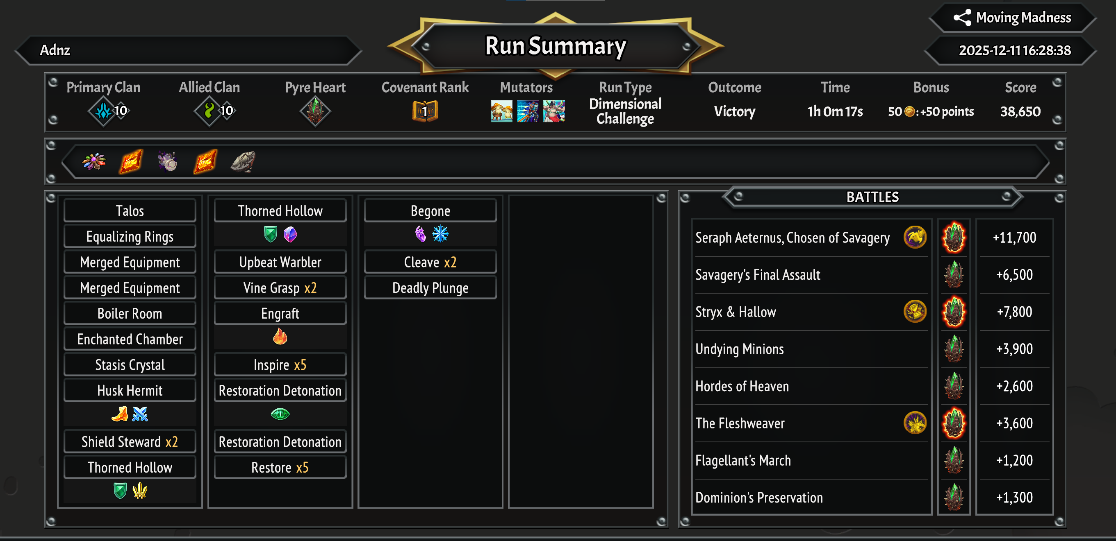This screenshot has height=541, width=1116.
Task: Click the glowing pyre icon for Seraph Aeternus
Action: coord(954,237)
